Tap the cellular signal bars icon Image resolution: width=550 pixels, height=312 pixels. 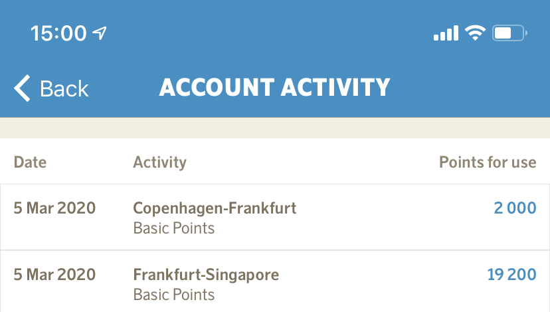click(x=446, y=33)
